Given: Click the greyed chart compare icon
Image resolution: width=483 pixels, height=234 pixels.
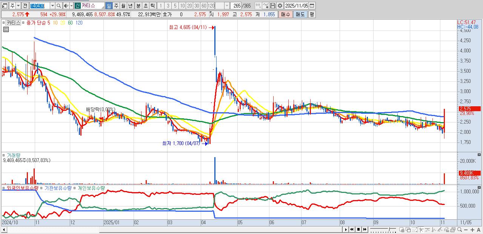Looking at the screenshot, I should point(258,6).
